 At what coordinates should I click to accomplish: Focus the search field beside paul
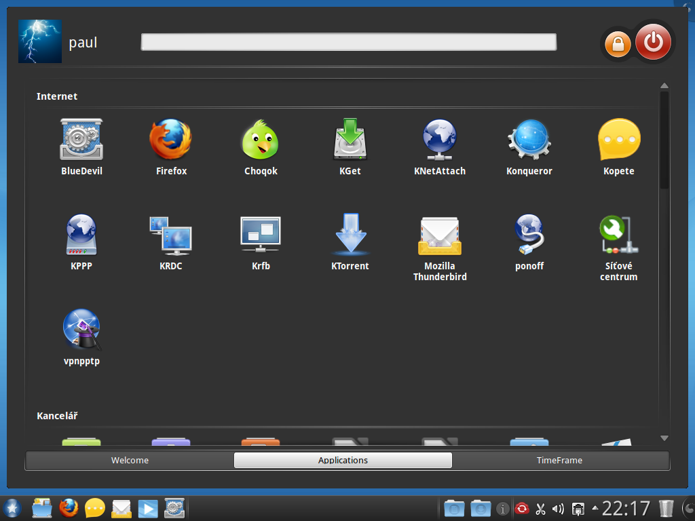(x=348, y=42)
